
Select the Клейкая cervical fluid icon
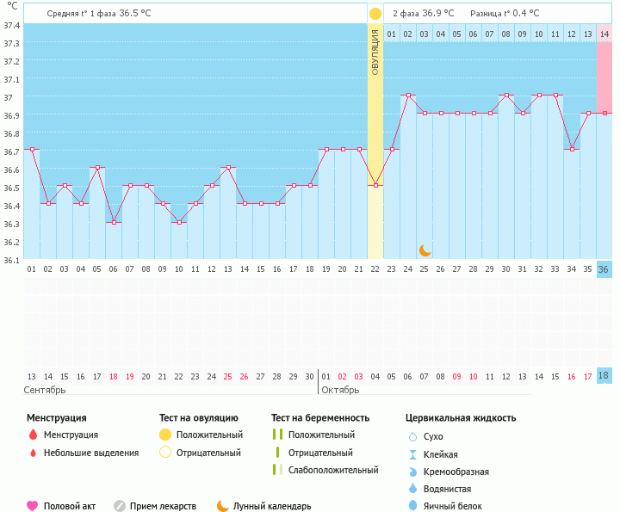(413, 454)
